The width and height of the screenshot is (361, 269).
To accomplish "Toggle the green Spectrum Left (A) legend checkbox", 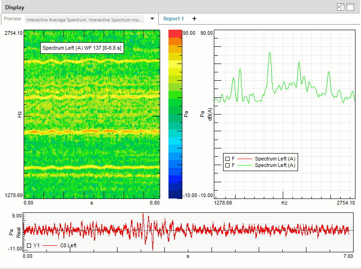I will (x=227, y=165).
